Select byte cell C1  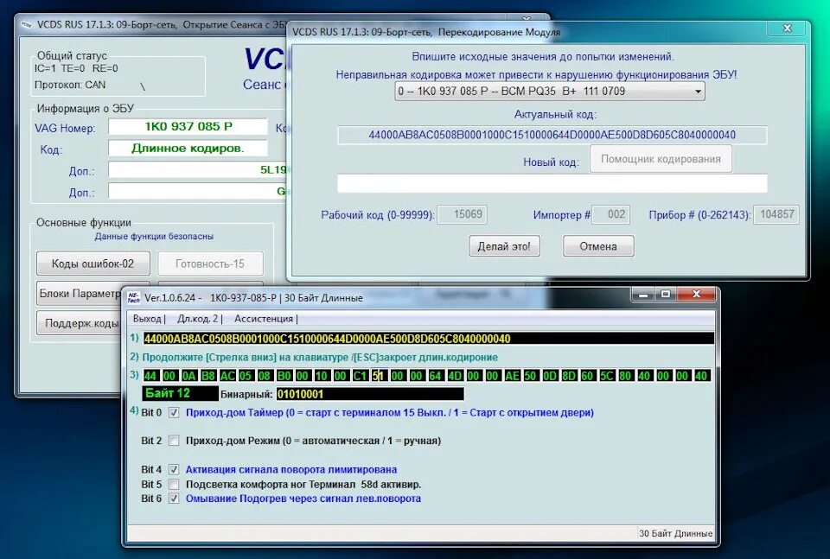coord(360,376)
